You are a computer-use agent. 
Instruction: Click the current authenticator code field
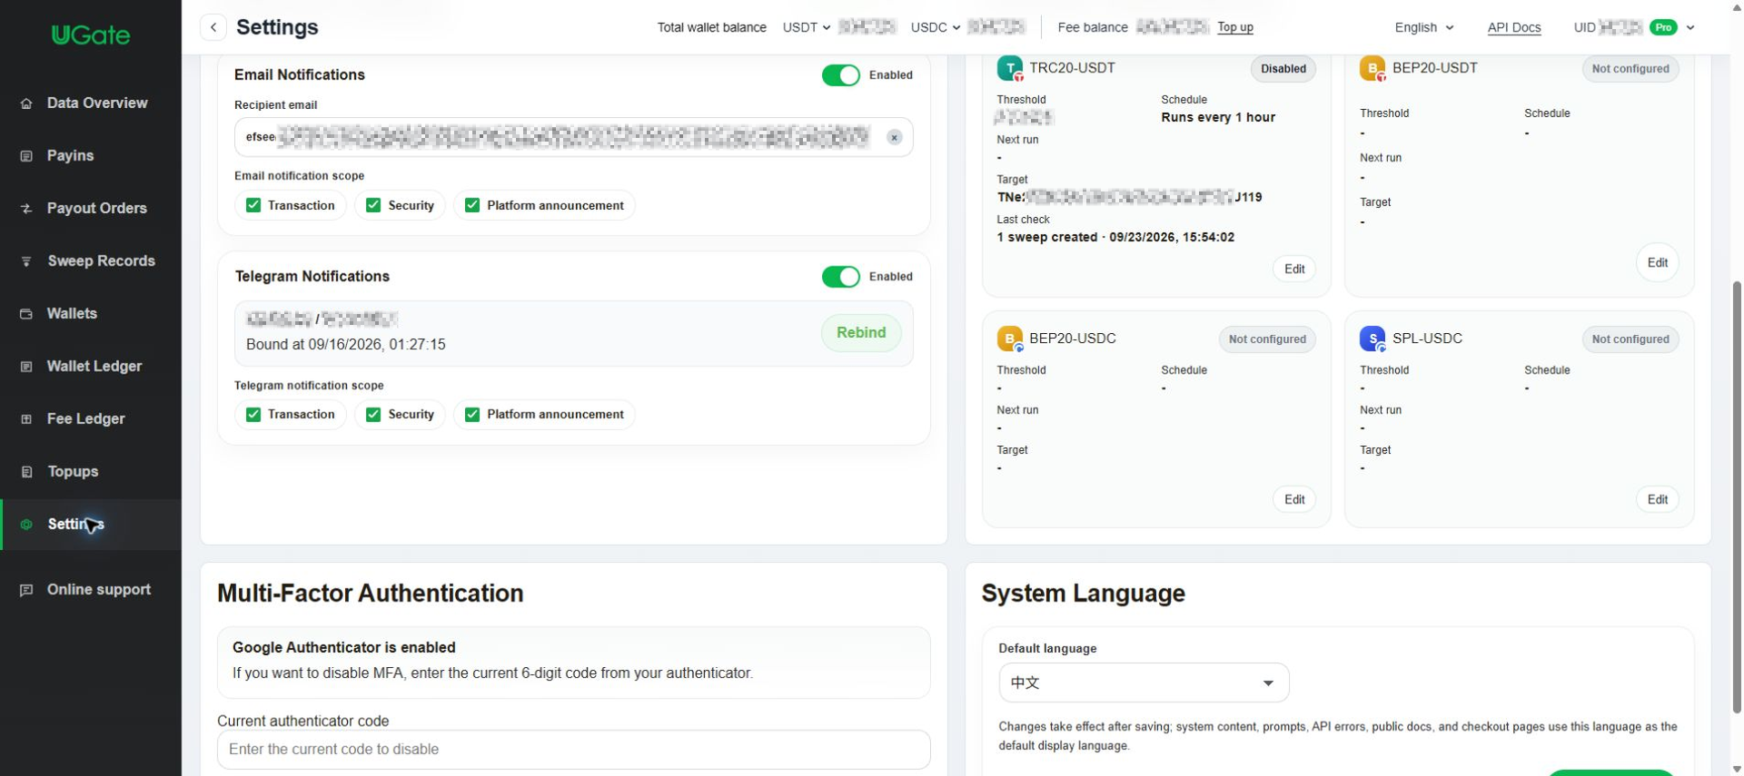pos(574,750)
